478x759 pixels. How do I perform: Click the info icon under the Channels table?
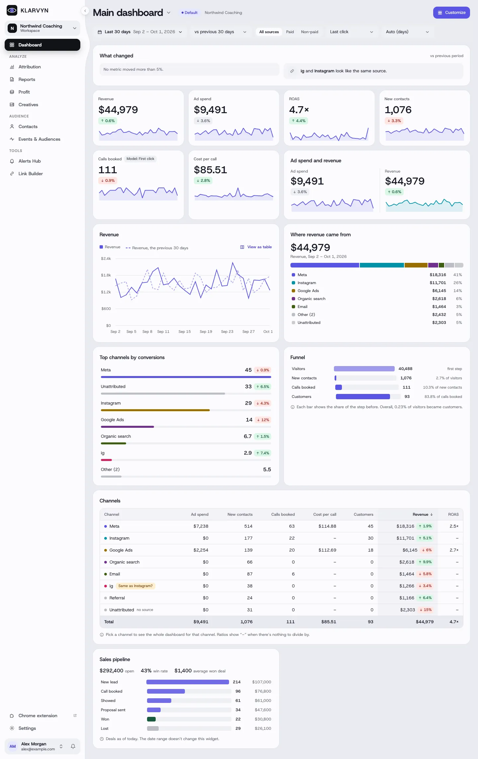[x=102, y=635]
